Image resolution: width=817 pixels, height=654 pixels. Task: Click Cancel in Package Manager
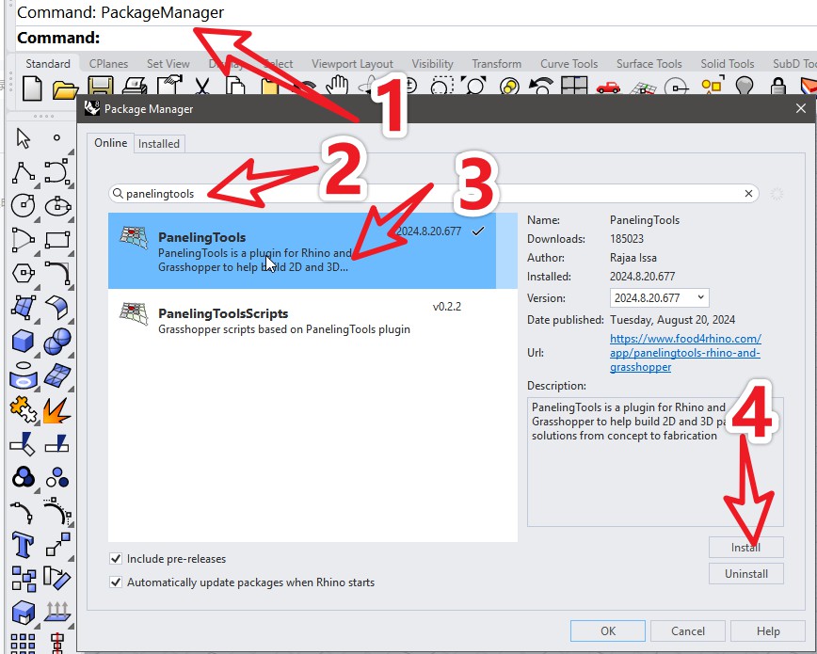(x=687, y=631)
